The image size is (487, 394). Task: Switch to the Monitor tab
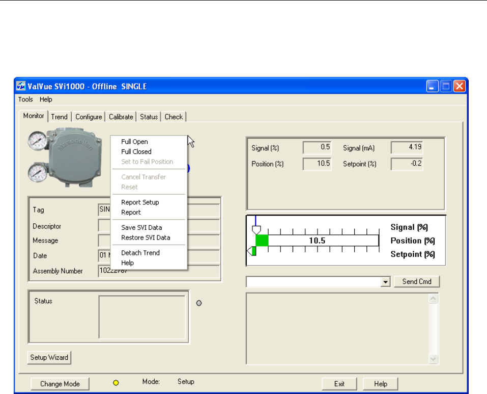(x=34, y=116)
